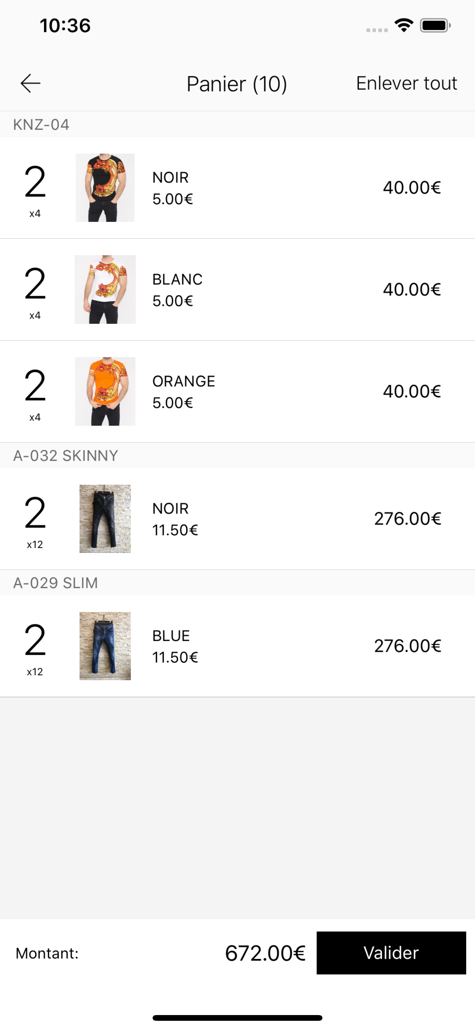Tap quantity 2 for ORANGE t-shirt

(x=35, y=386)
